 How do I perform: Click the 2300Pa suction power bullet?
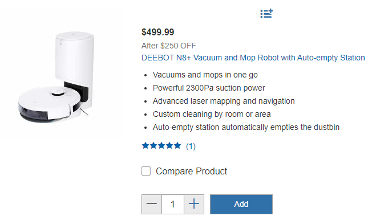pyautogui.click(x=209, y=88)
